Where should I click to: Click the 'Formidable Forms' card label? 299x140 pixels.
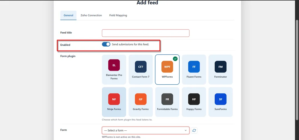pyautogui.click(x=167, y=109)
